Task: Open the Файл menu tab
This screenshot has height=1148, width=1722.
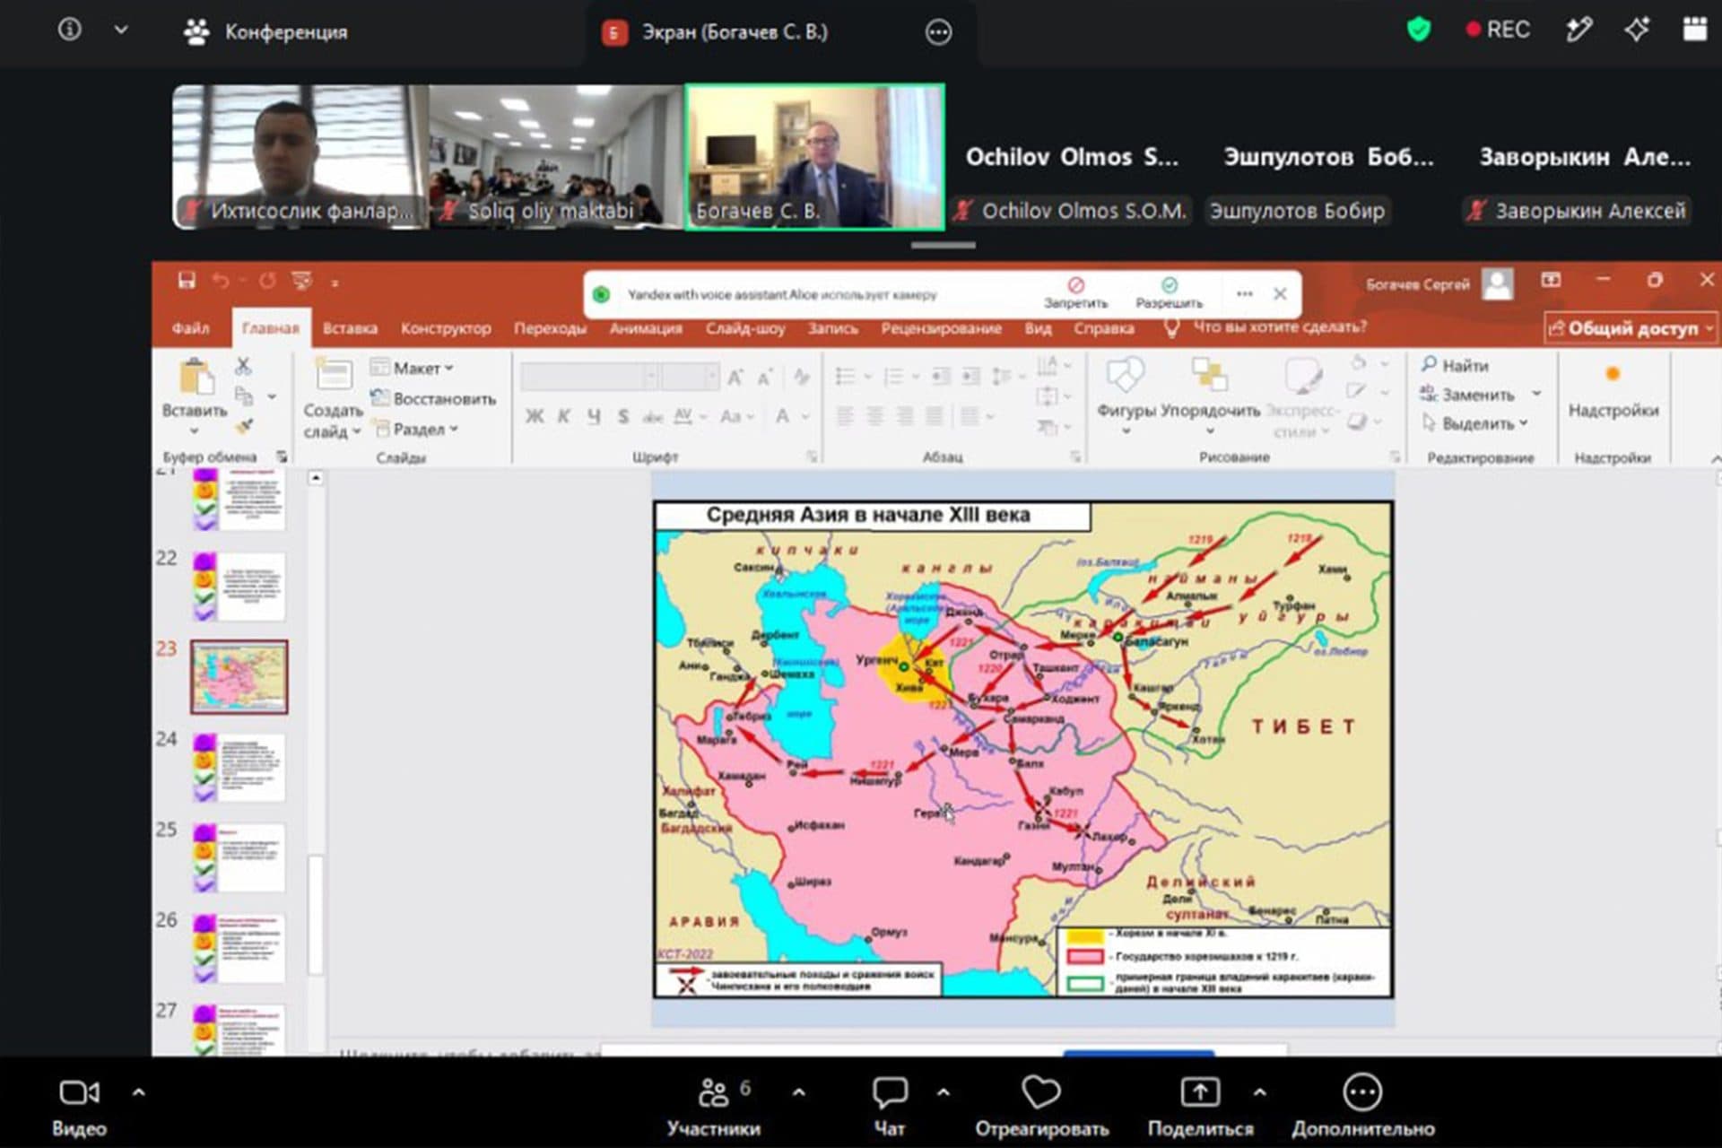Action: (x=190, y=328)
